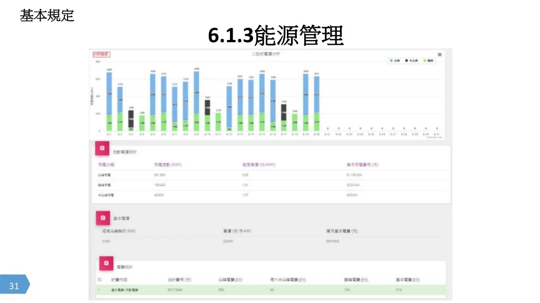
Task: Click the slide number 31 badge
Action: pyautogui.click(x=14, y=285)
